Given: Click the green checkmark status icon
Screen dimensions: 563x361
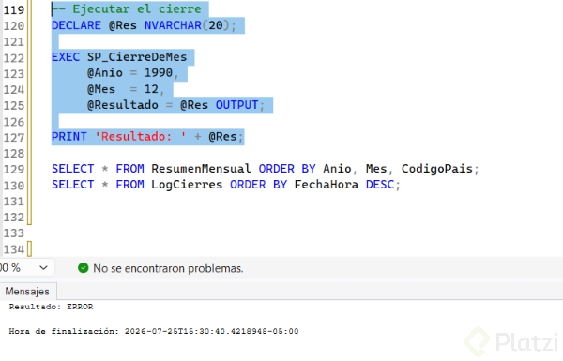Looking at the screenshot, I should (83, 268).
